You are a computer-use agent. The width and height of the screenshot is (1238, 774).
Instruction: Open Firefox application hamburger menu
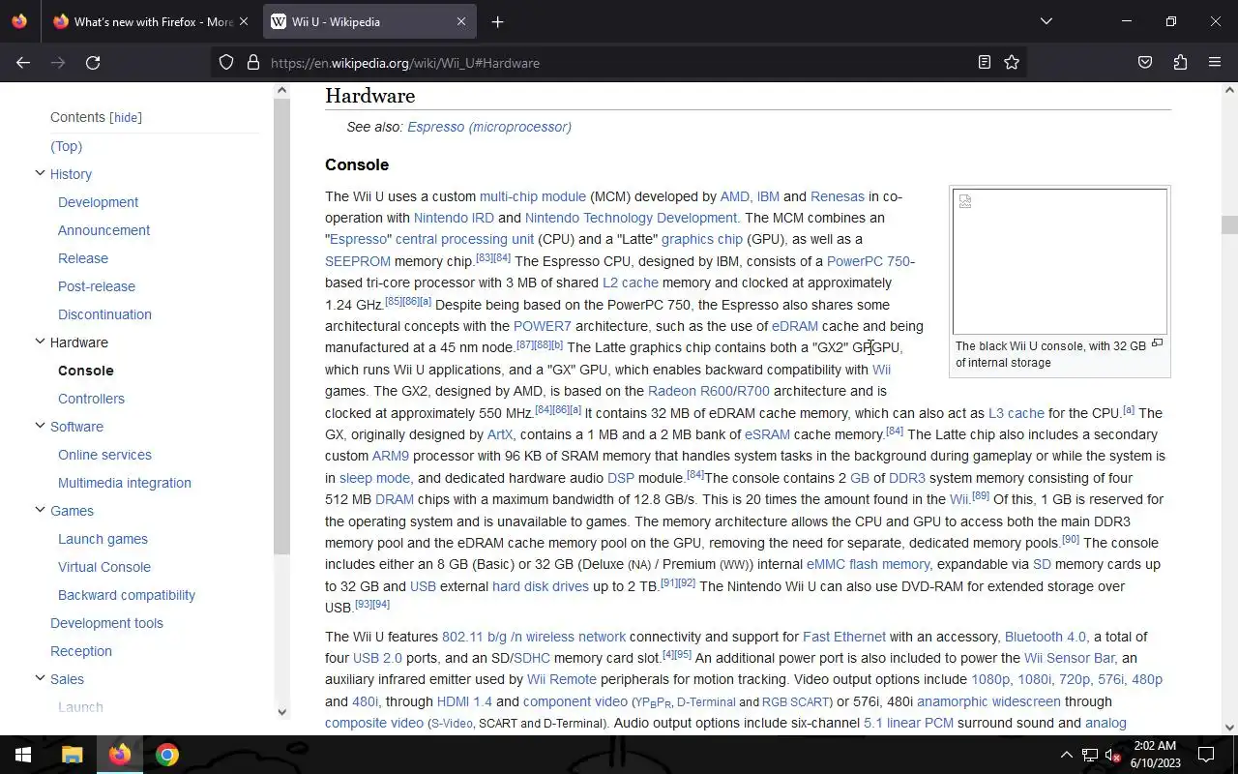tap(1215, 63)
